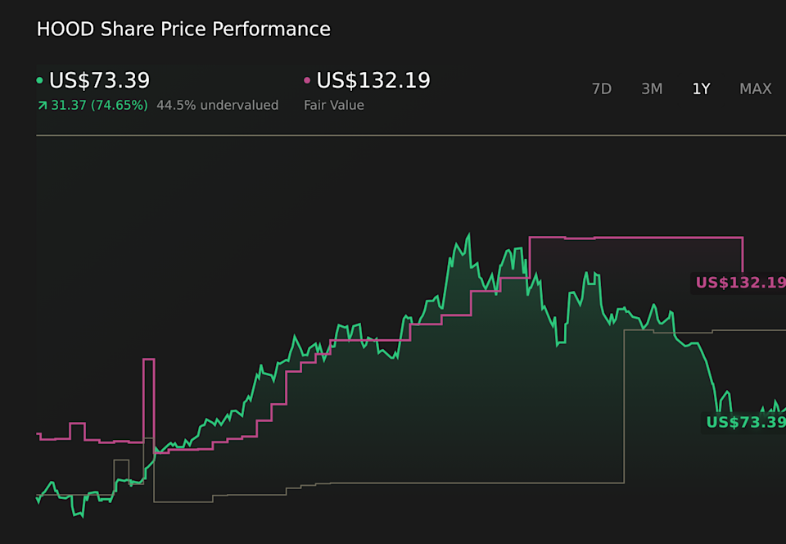
Task: Open the MAX historical price view
Action: click(755, 88)
